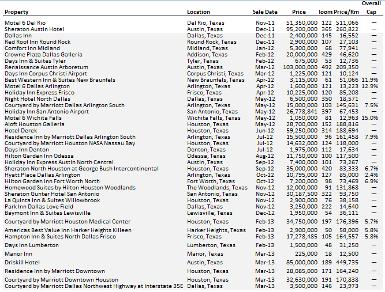The image size is (385, 292).
Task: Select the Sale Date column header
Action: coord(265,12)
